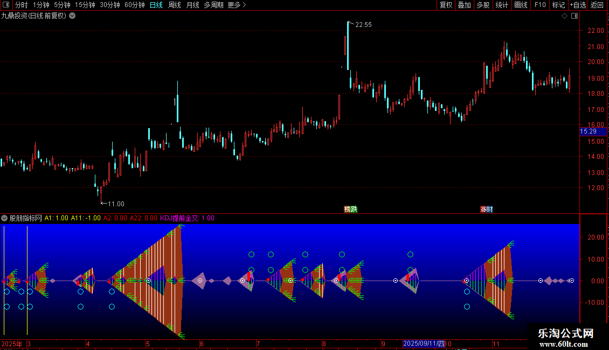Switch to 月线 monthly chart
This screenshot has width=609, height=350.
(x=192, y=5)
